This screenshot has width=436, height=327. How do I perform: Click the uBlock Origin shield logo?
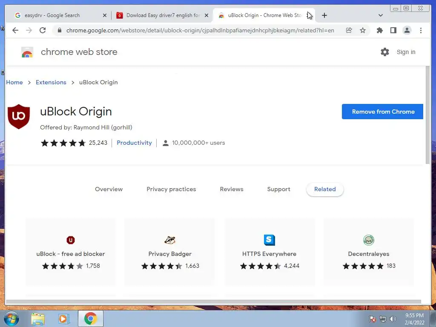pyautogui.click(x=19, y=117)
